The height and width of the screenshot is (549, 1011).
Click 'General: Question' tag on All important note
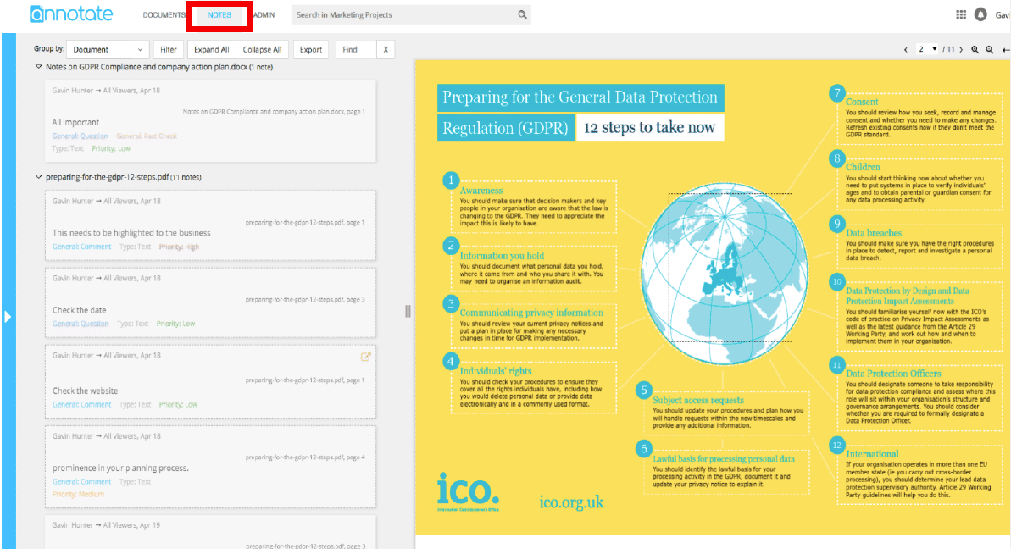(80, 136)
